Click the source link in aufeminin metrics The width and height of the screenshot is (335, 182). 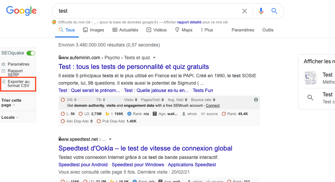click(x=212, y=114)
